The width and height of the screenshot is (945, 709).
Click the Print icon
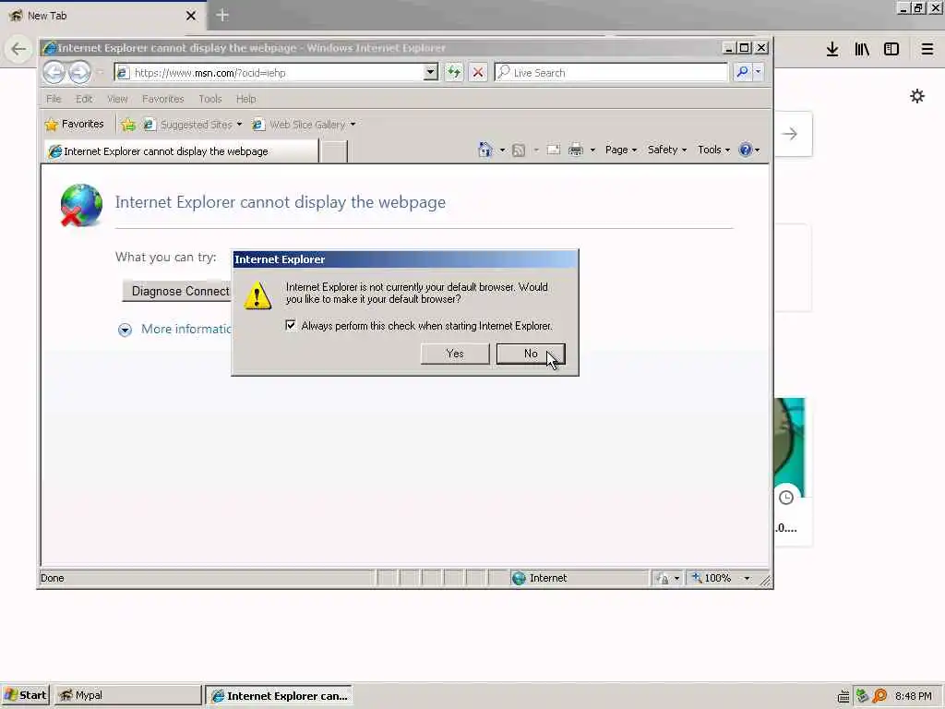[x=576, y=150]
